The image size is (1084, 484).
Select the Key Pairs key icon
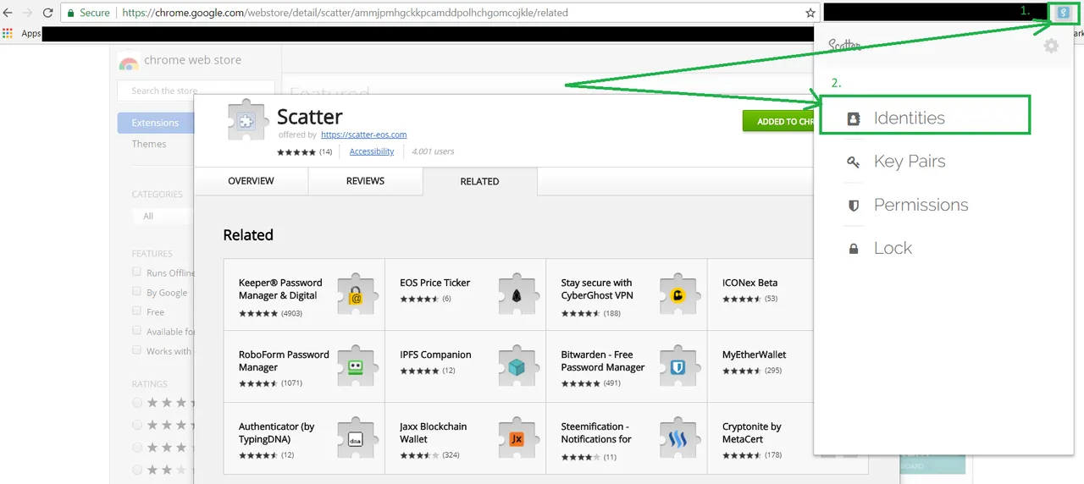854,162
